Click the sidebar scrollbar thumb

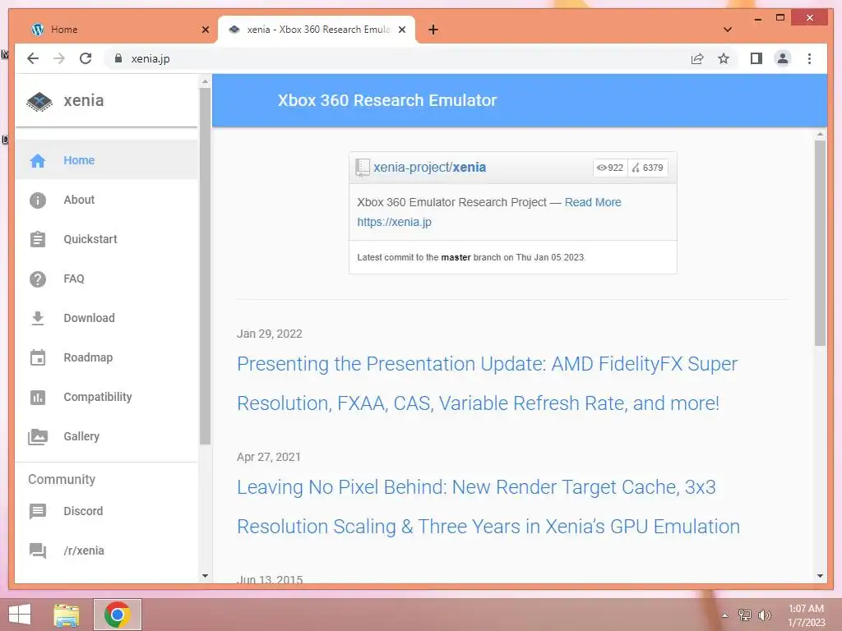[x=205, y=265]
